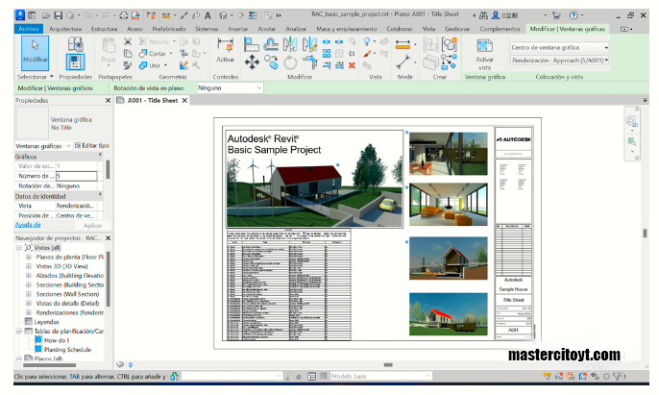Switch to the Anotar ribbon tab

pos(266,29)
